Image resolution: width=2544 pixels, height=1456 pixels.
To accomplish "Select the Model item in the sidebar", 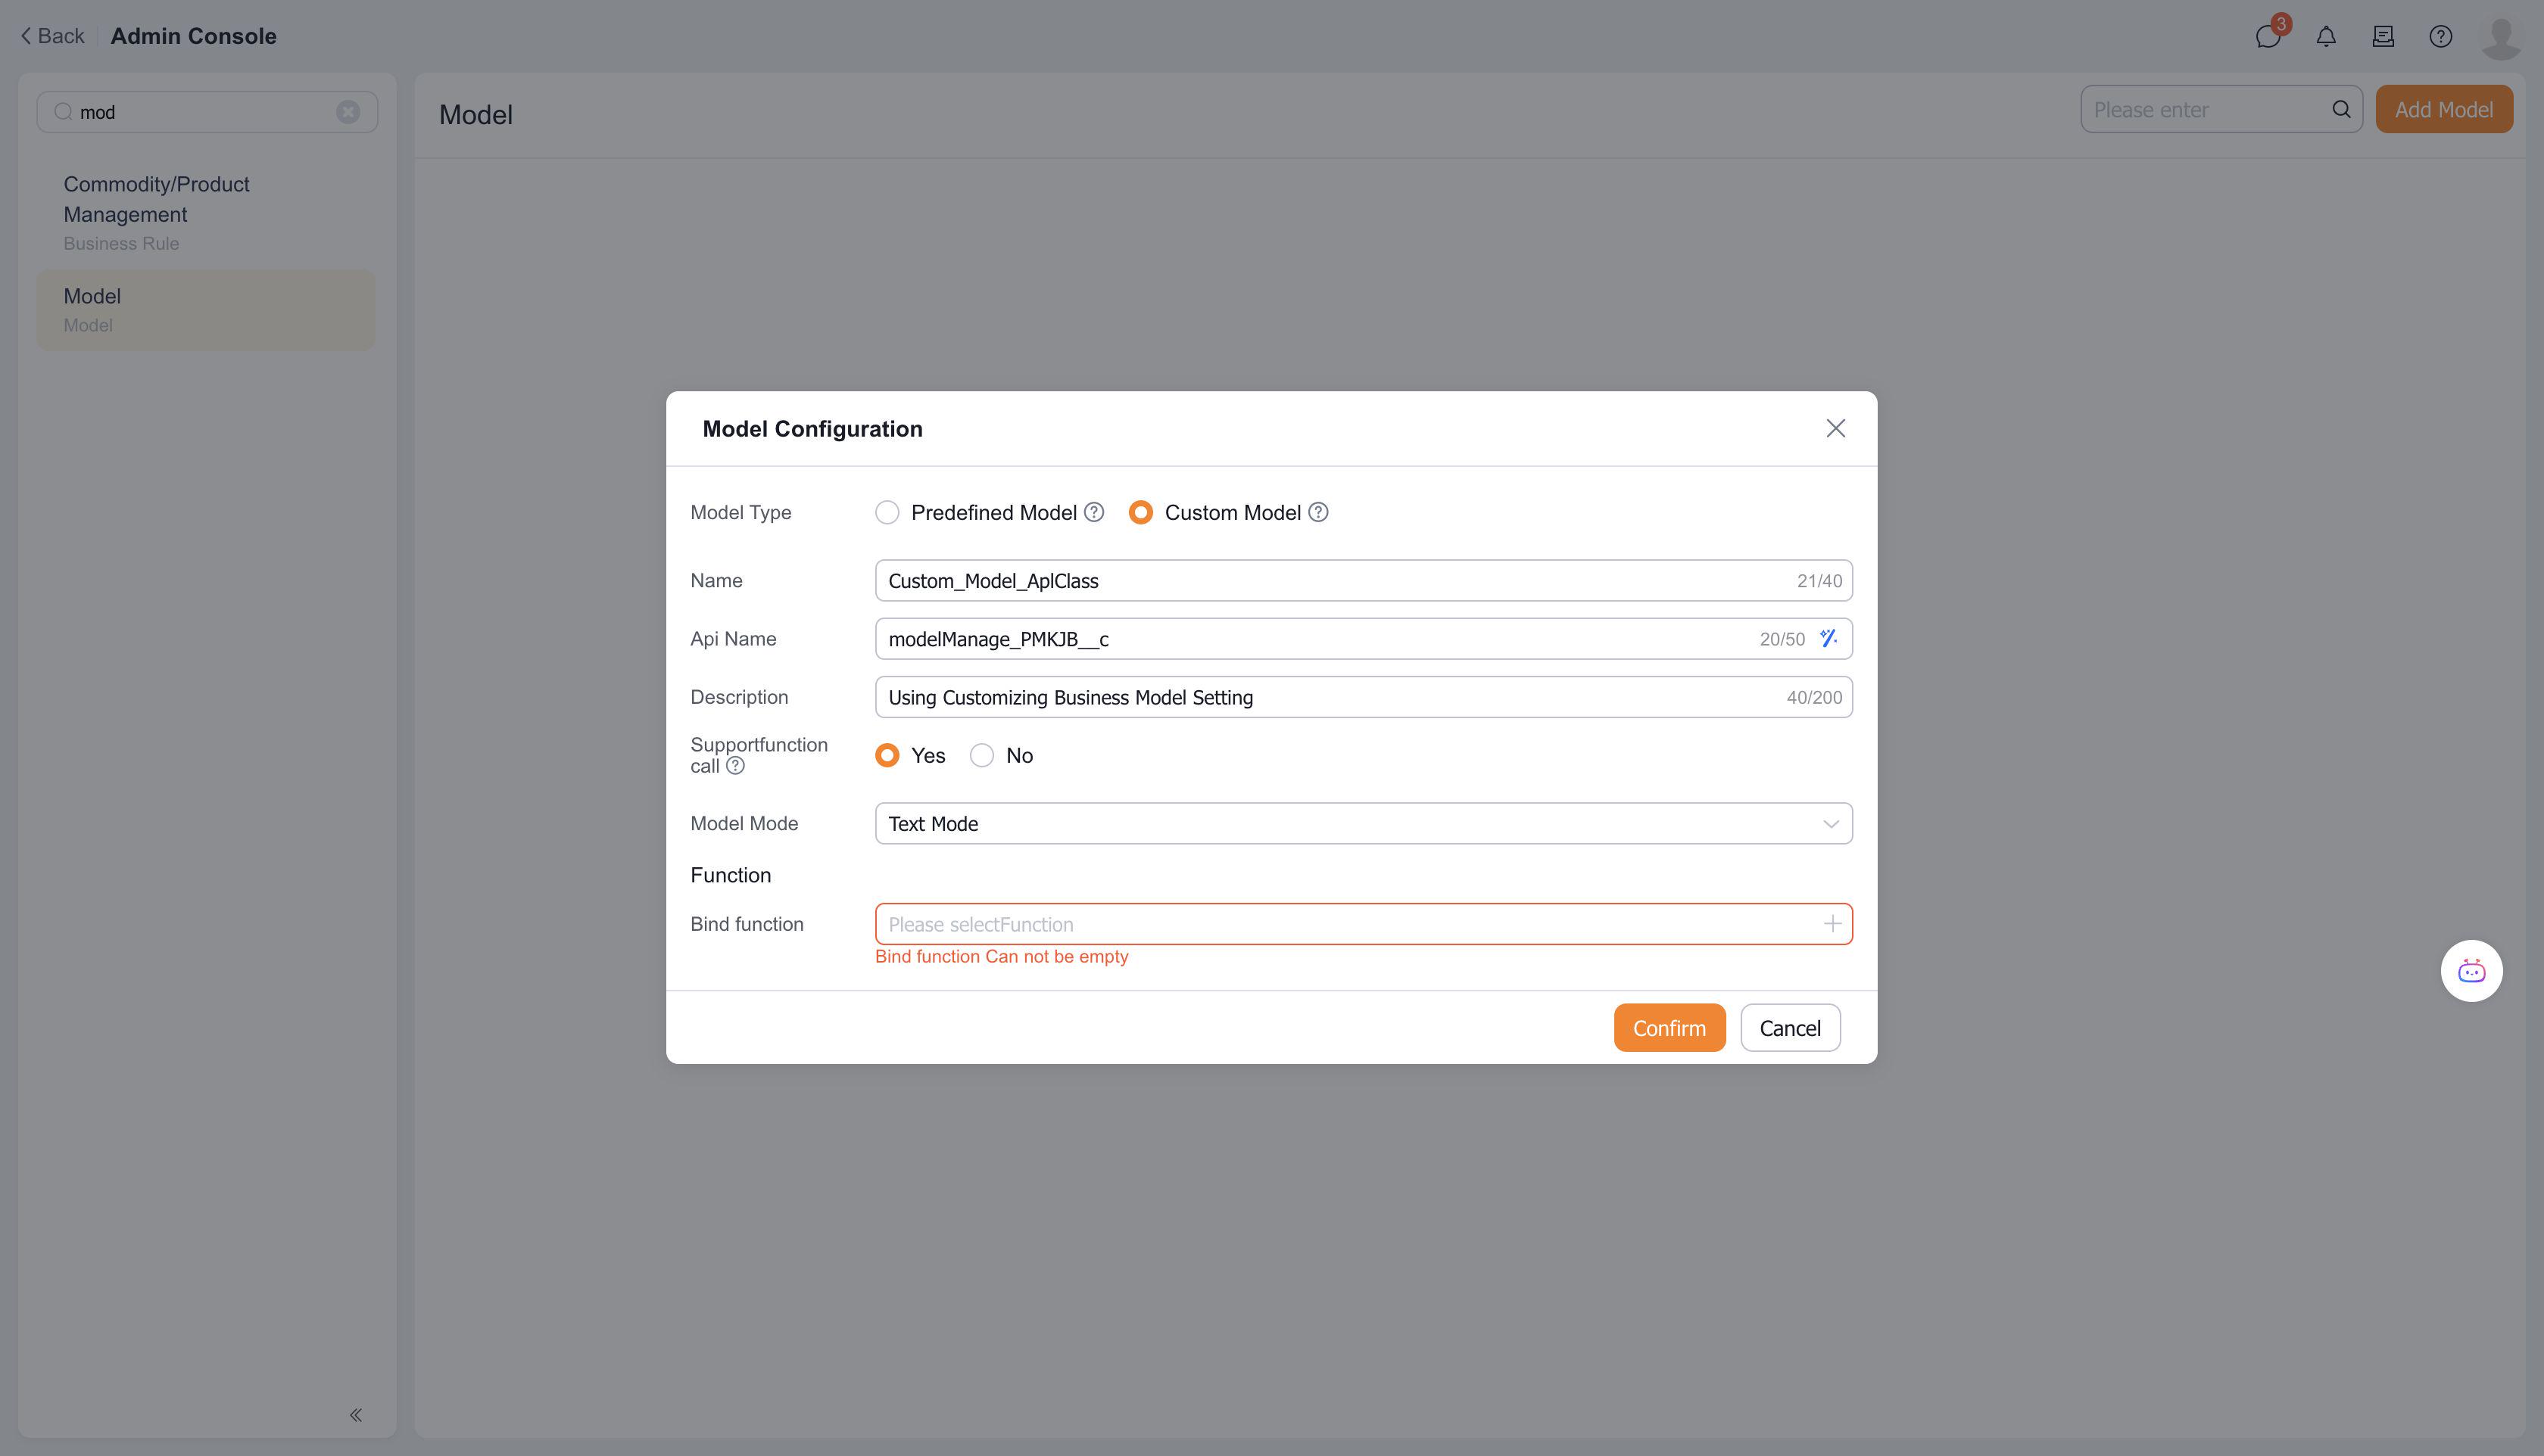I will (206, 309).
